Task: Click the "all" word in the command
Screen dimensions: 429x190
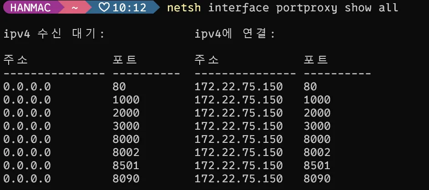Action: pos(388,8)
